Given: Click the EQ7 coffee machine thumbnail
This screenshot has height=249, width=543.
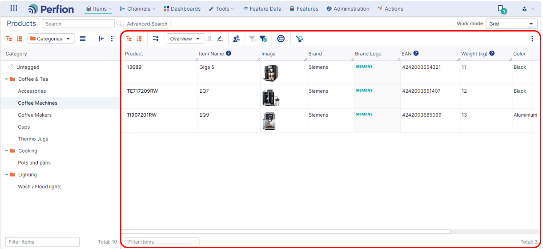Looking at the screenshot, I should point(271,97).
